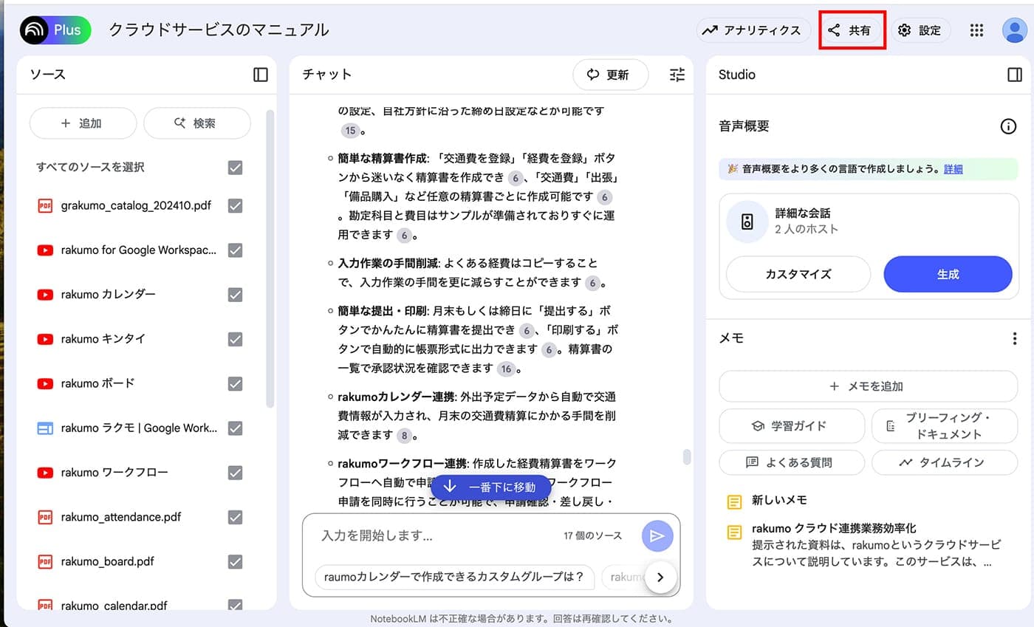The height and width of the screenshot is (627, 1034).
Task: Click PDF icon of grakumo_catalog_202410.pdf
Action: (x=45, y=206)
